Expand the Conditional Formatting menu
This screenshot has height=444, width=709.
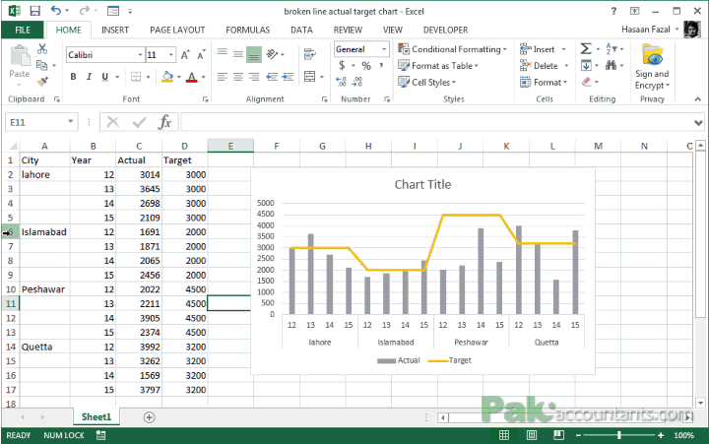pos(453,49)
